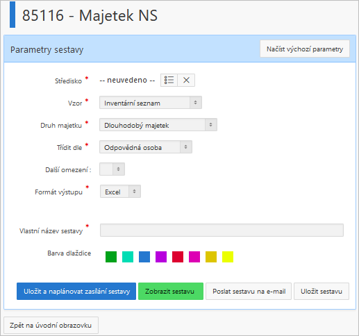Choose the blue tile color

[144, 257]
